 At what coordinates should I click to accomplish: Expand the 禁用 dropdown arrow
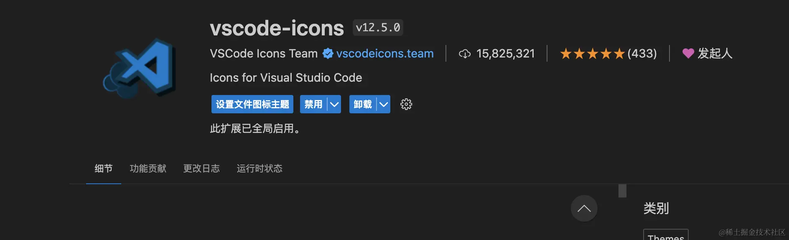(334, 104)
